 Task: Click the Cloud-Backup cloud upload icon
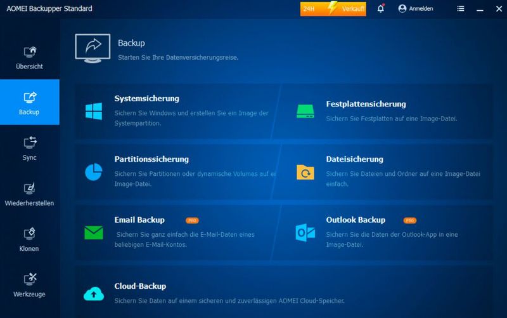click(94, 294)
